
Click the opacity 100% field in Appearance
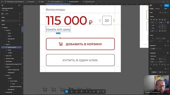(154, 49)
